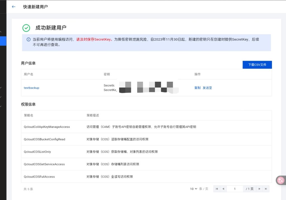Go to next page of policies

click(259, 189)
